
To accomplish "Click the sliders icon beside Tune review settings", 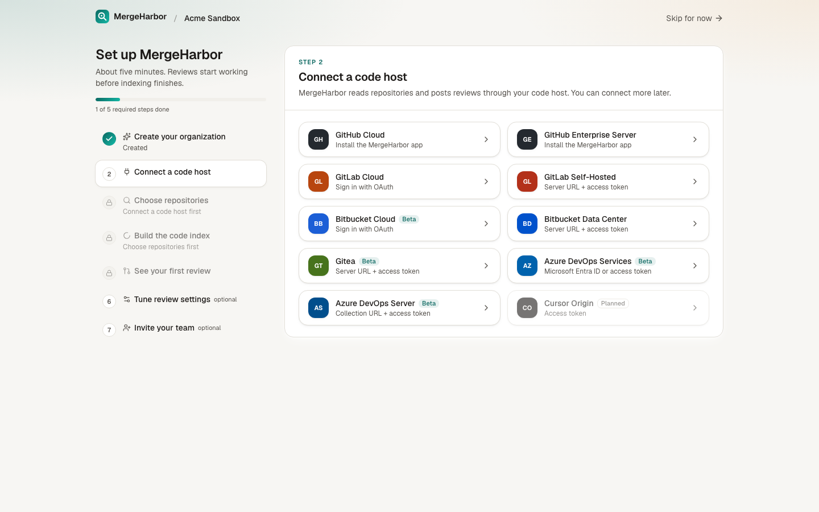I will [x=127, y=299].
